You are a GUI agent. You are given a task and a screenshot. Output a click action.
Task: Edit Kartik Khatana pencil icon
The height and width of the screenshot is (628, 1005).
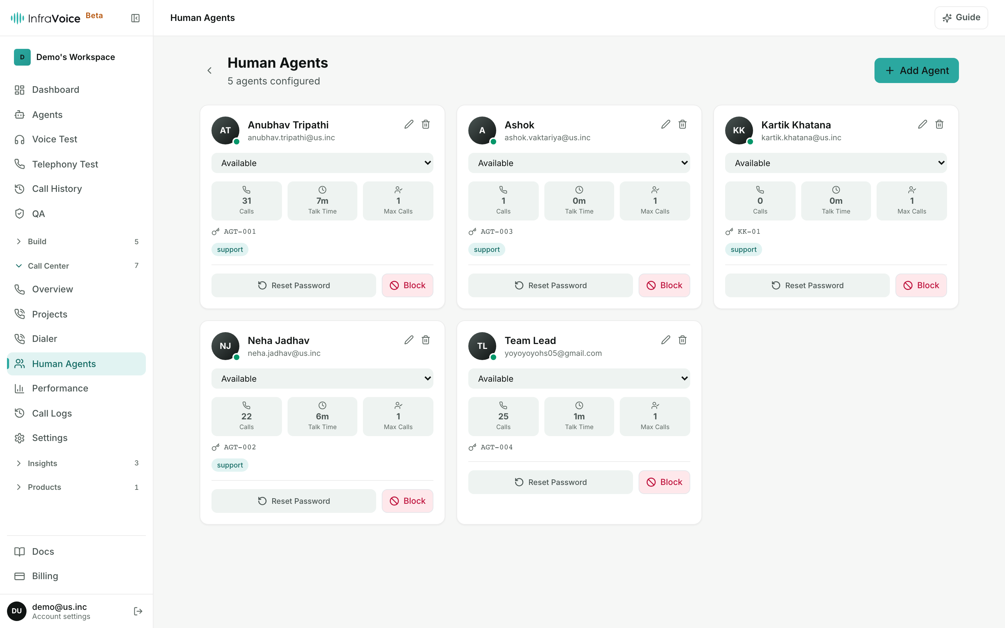click(922, 124)
